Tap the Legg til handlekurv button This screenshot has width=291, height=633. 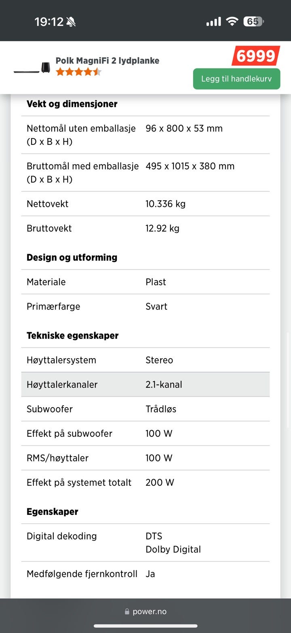236,79
